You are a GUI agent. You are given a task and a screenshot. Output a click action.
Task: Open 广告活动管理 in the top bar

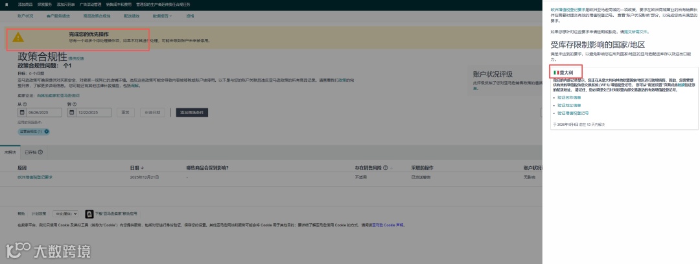coord(91,4)
